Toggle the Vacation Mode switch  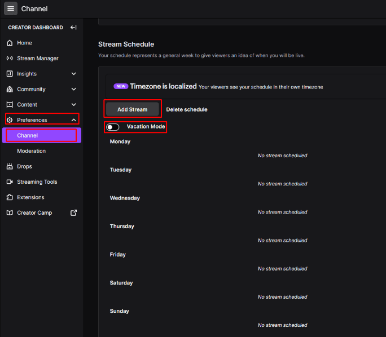113,127
